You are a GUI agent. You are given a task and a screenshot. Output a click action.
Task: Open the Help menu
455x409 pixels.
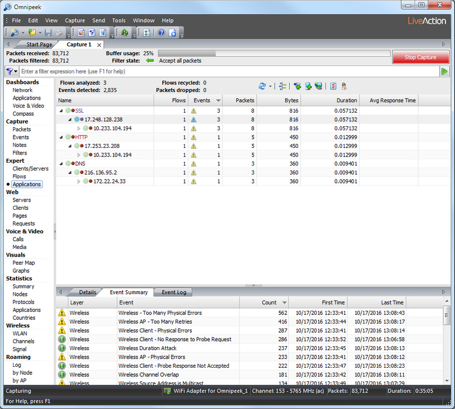click(167, 20)
